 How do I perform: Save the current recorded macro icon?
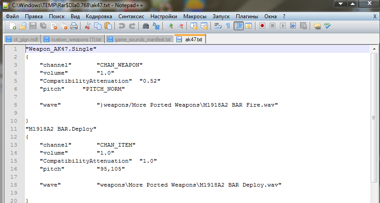pyautogui.click(x=303, y=26)
